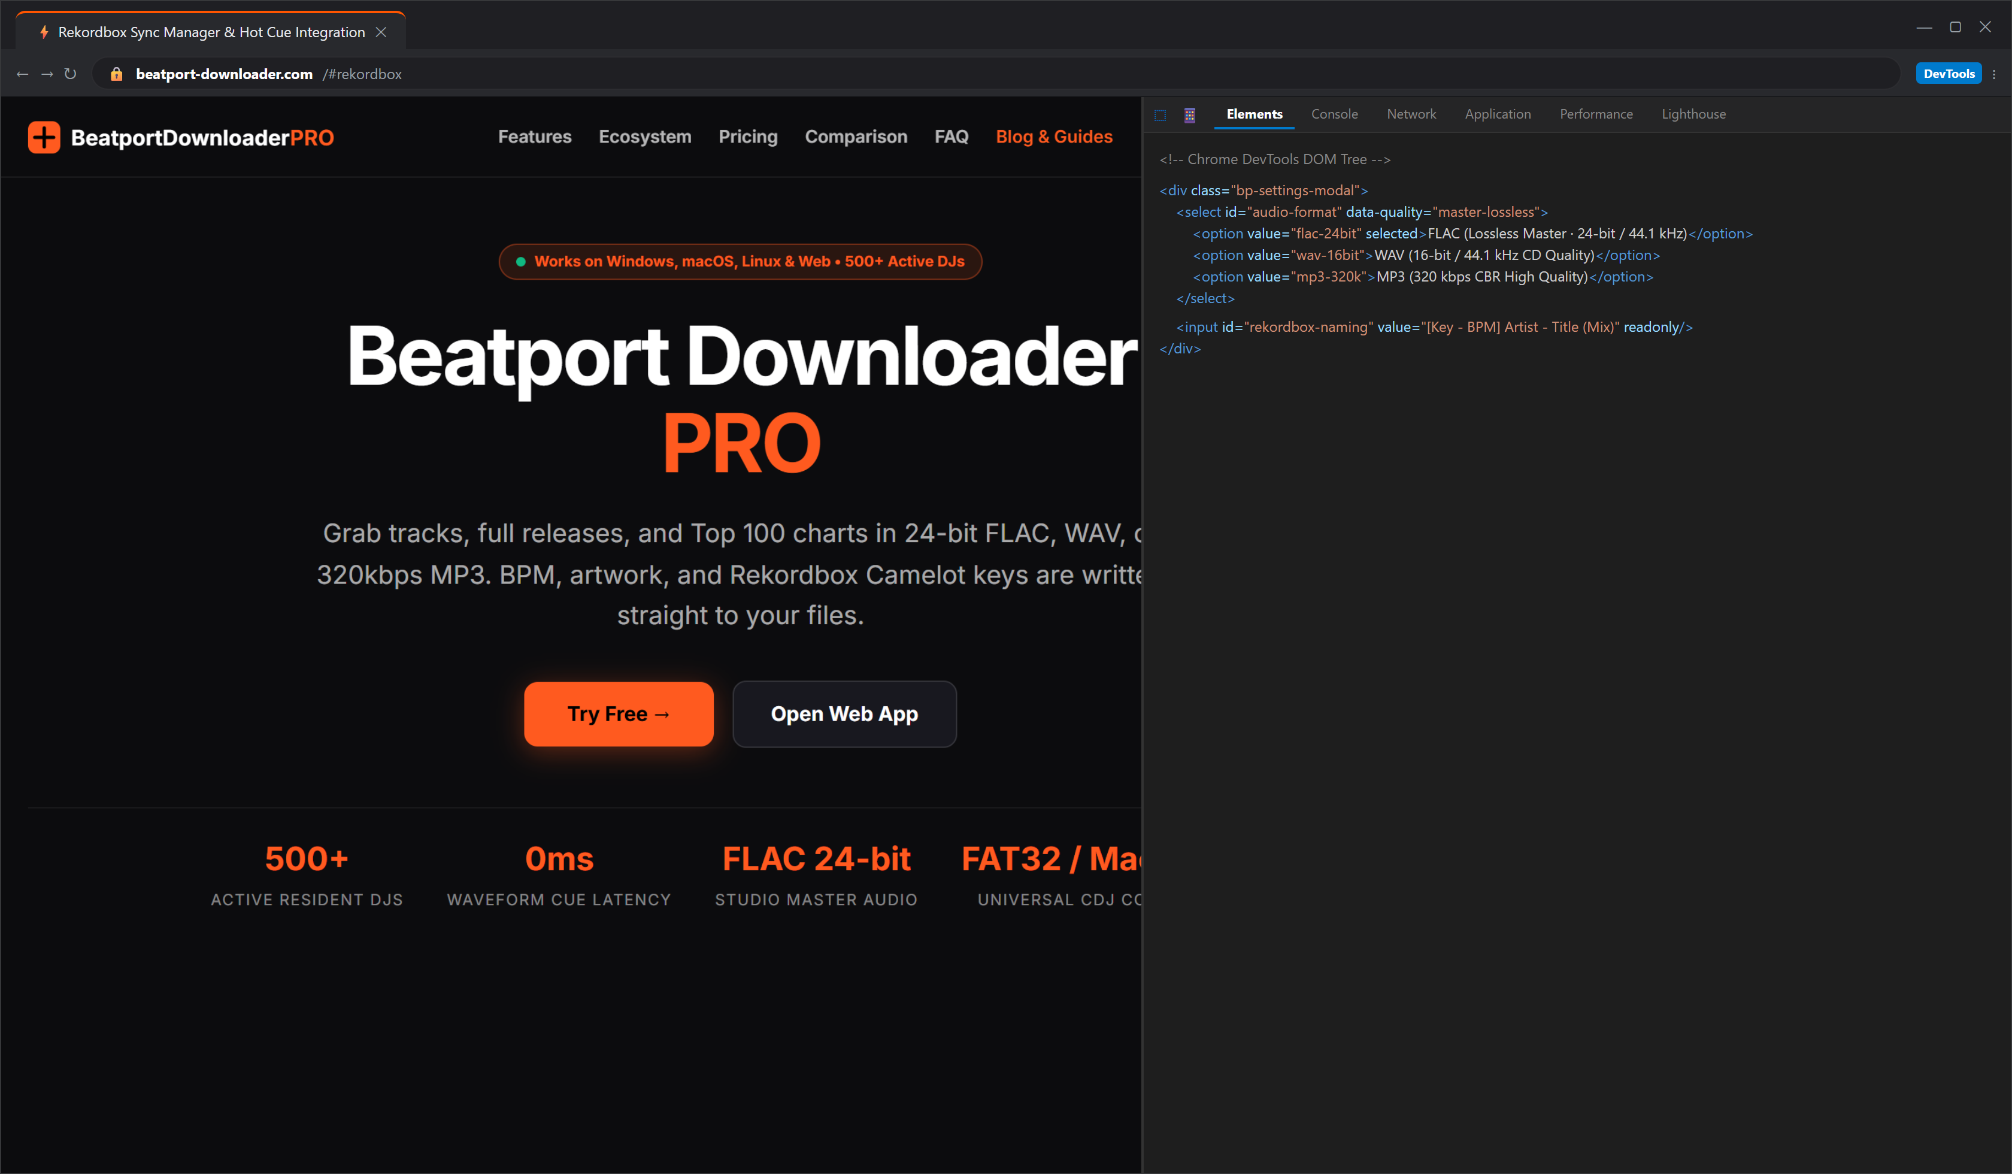Open the Performance tab in DevTools
The width and height of the screenshot is (2012, 1174).
pos(1596,114)
